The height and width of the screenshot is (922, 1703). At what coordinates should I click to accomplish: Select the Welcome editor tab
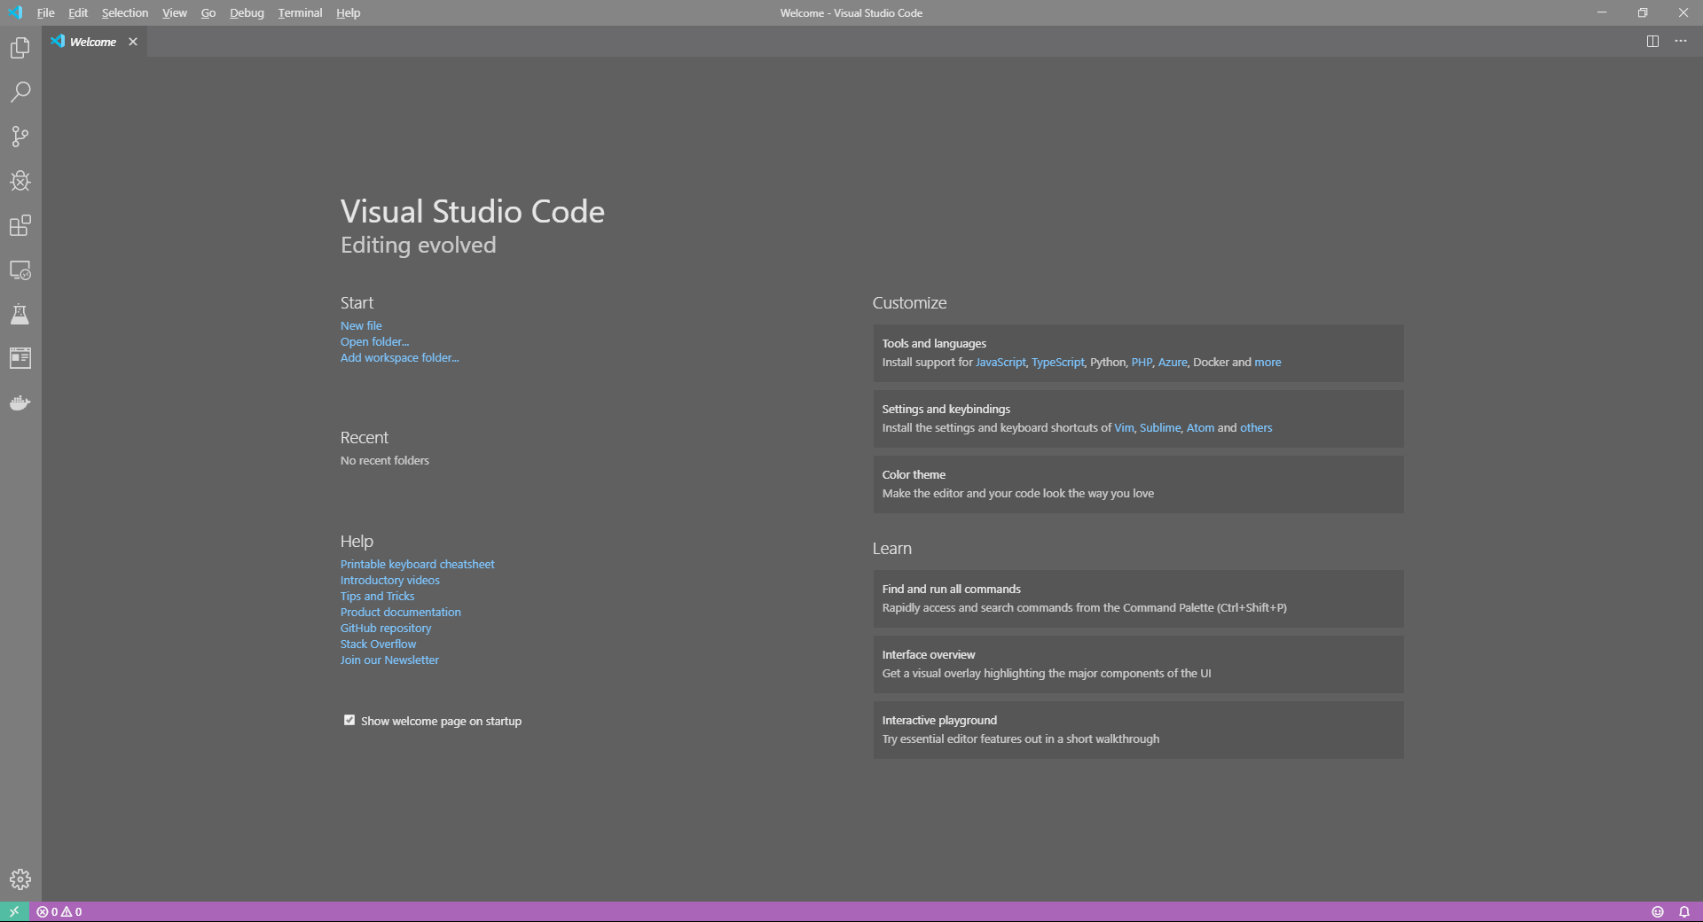tap(94, 42)
